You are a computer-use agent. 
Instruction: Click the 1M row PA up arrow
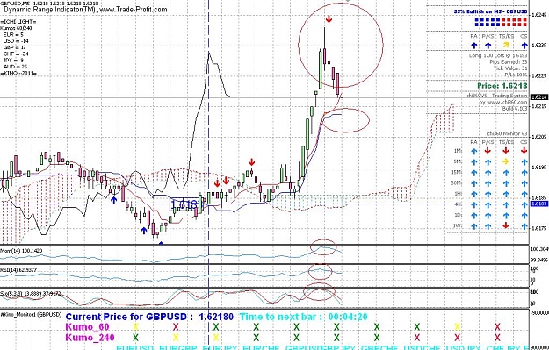click(x=473, y=151)
